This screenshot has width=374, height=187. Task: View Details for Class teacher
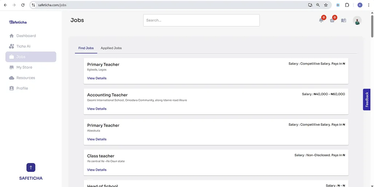click(x=97, y=170)
